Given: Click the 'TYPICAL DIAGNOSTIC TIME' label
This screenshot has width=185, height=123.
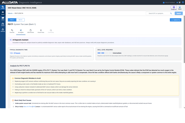Looking at the screenshot, I should coord(19,50).
